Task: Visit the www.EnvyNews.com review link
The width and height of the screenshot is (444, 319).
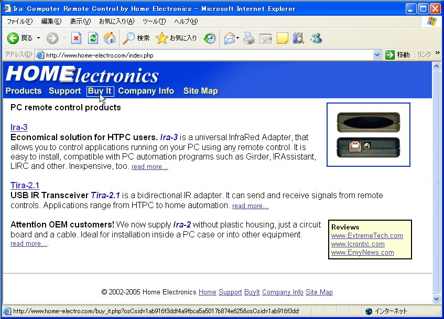Action: click(x=362, y=253)
